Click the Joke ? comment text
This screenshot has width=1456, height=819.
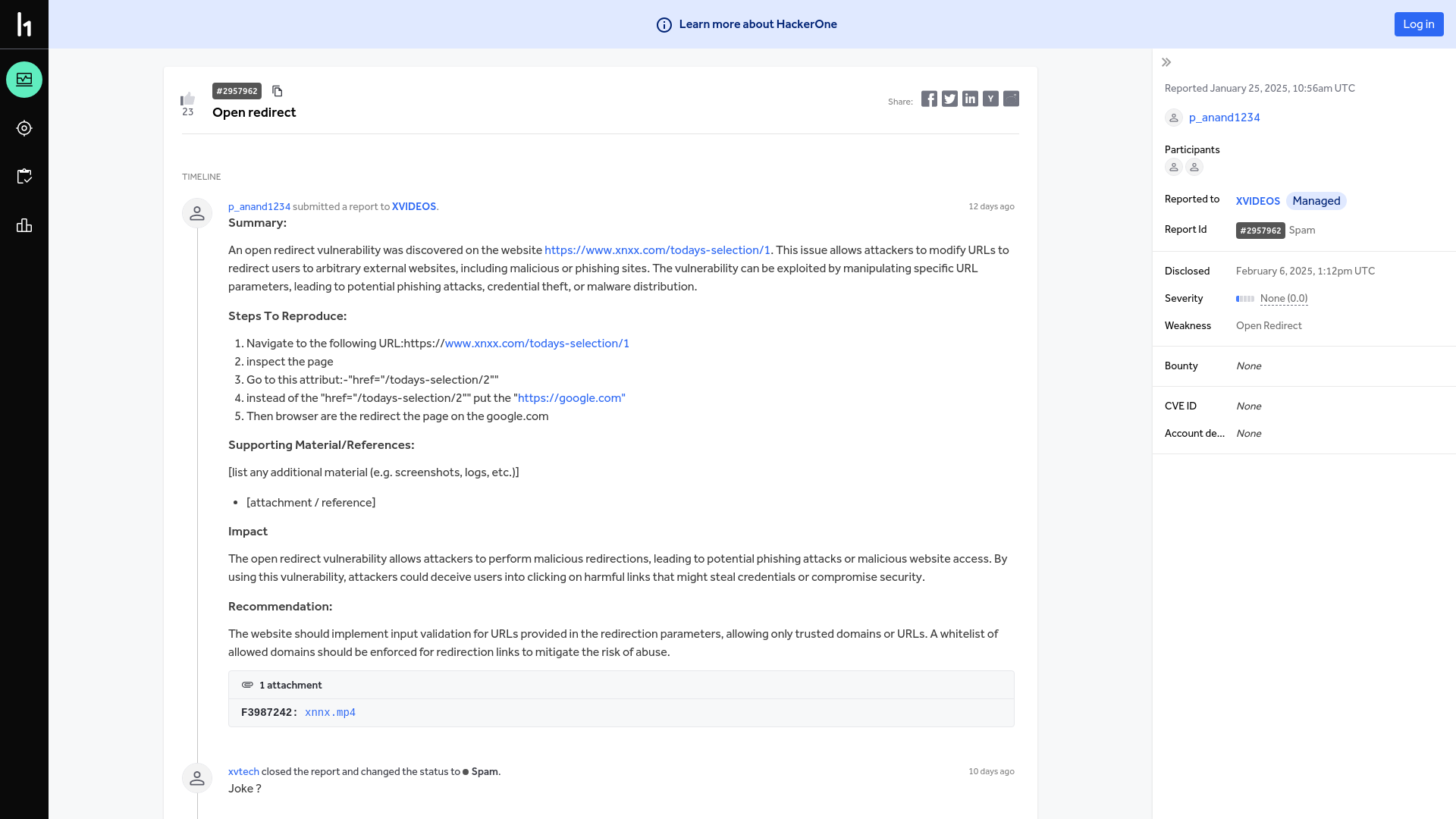pyautogui.click(x=245, y=789)
